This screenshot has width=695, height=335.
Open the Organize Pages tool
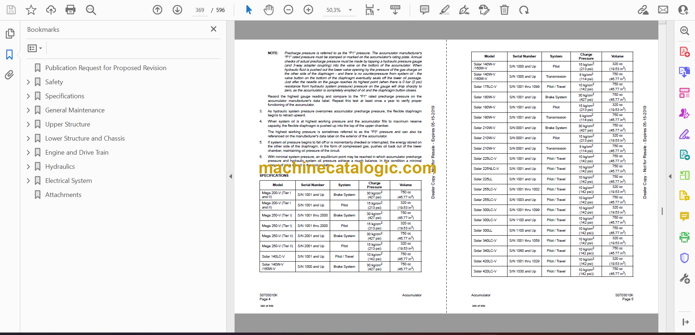click(x=684, y=93)
